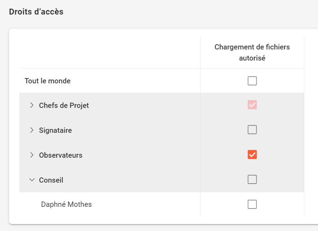Screen dimensions: 318x231
Task: Click the Conseil group name text
Action: pos(51,180)
